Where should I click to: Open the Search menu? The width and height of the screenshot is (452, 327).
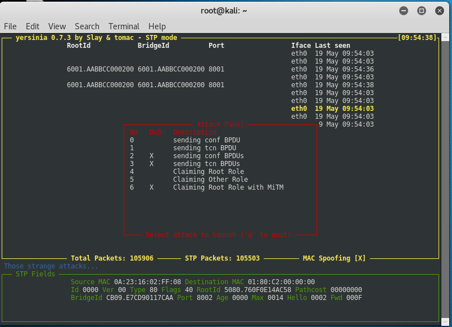point(87,26)
